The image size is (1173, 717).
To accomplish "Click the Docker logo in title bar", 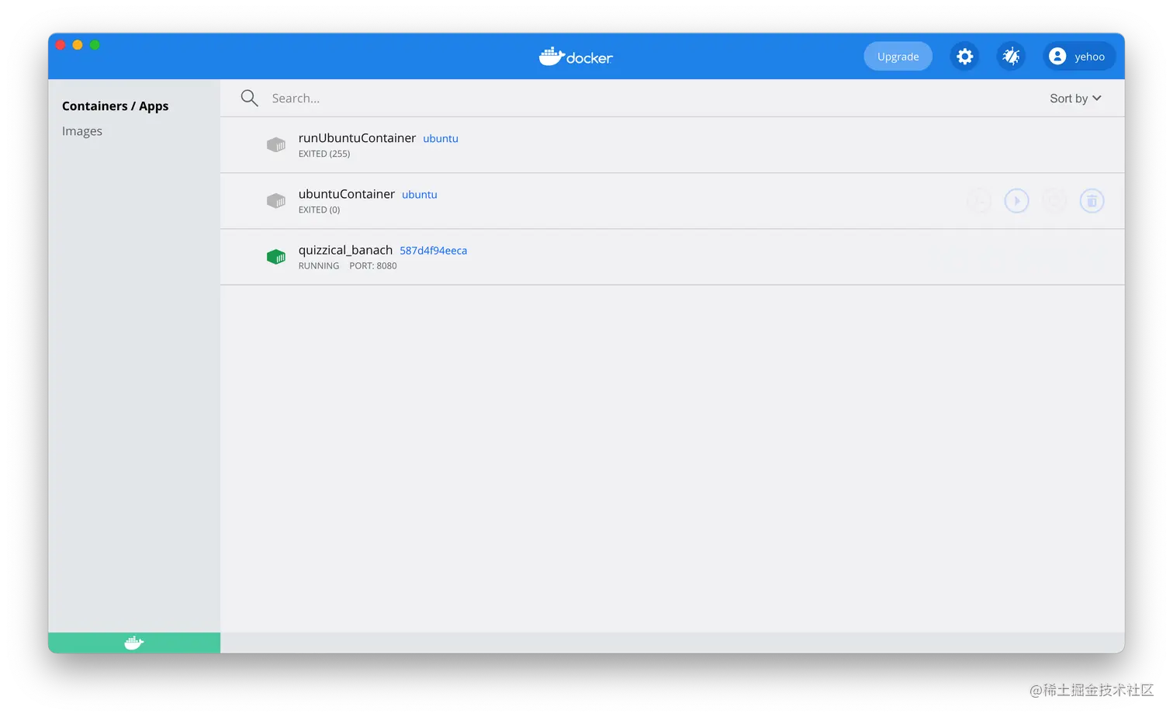I will coord(576,57).
